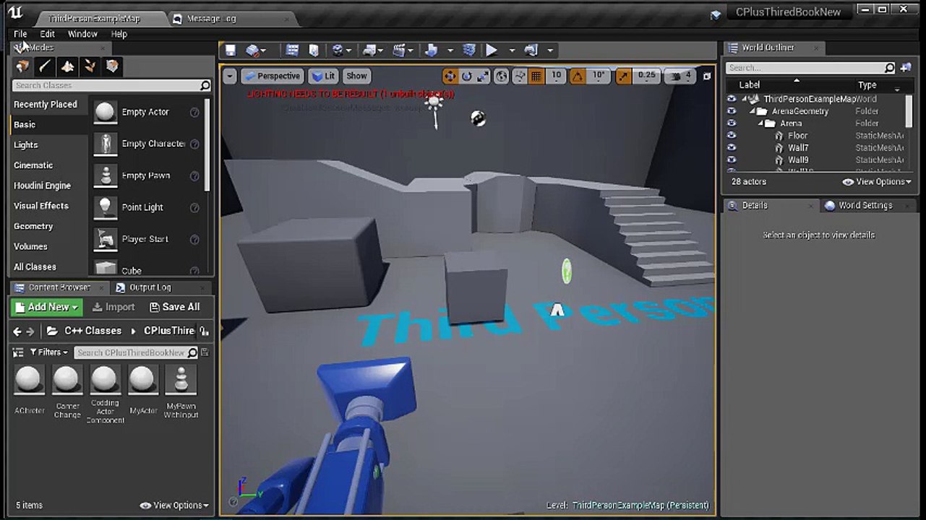Screen dimensions: 926x520
Task: Collapse the Arena folder in outliner
Action: [761, 123]
